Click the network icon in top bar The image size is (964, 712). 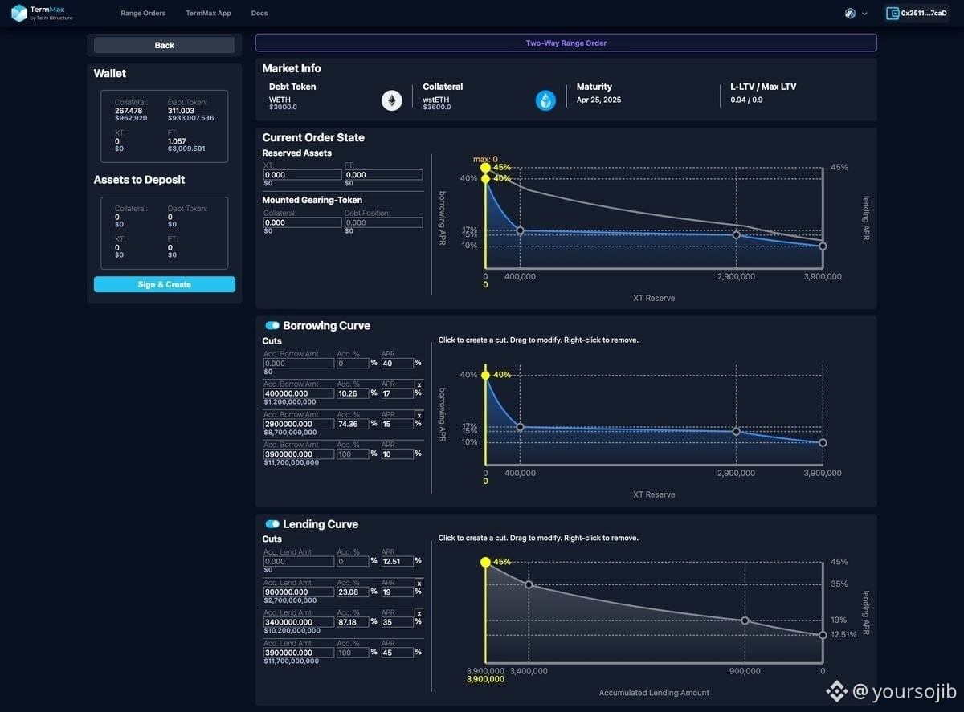coord(851,13)
